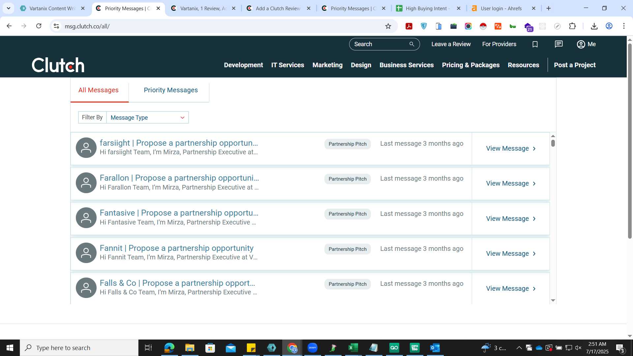Open the Chrome downloads icon

tap(594, 26)
